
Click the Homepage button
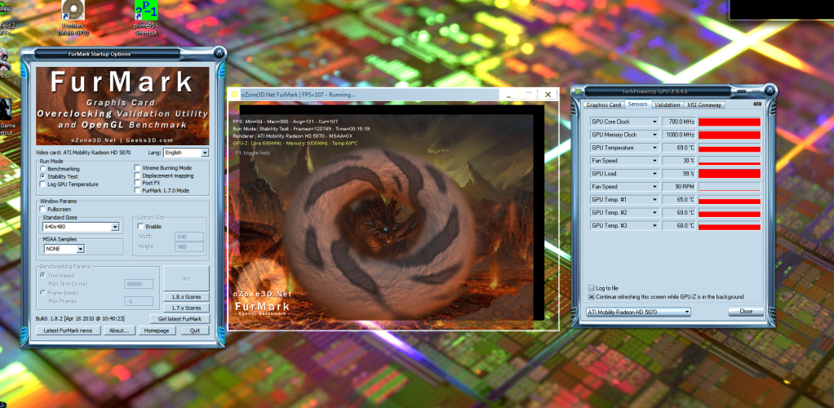pos(157,330)
